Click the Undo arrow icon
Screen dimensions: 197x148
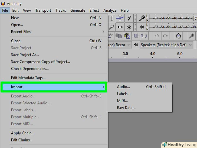tap(157, 36)
